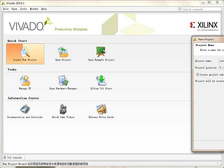Launch Open Example Project icon
Image resolution: width=224 pixels, height=168 pixels.
pos(101,52)
